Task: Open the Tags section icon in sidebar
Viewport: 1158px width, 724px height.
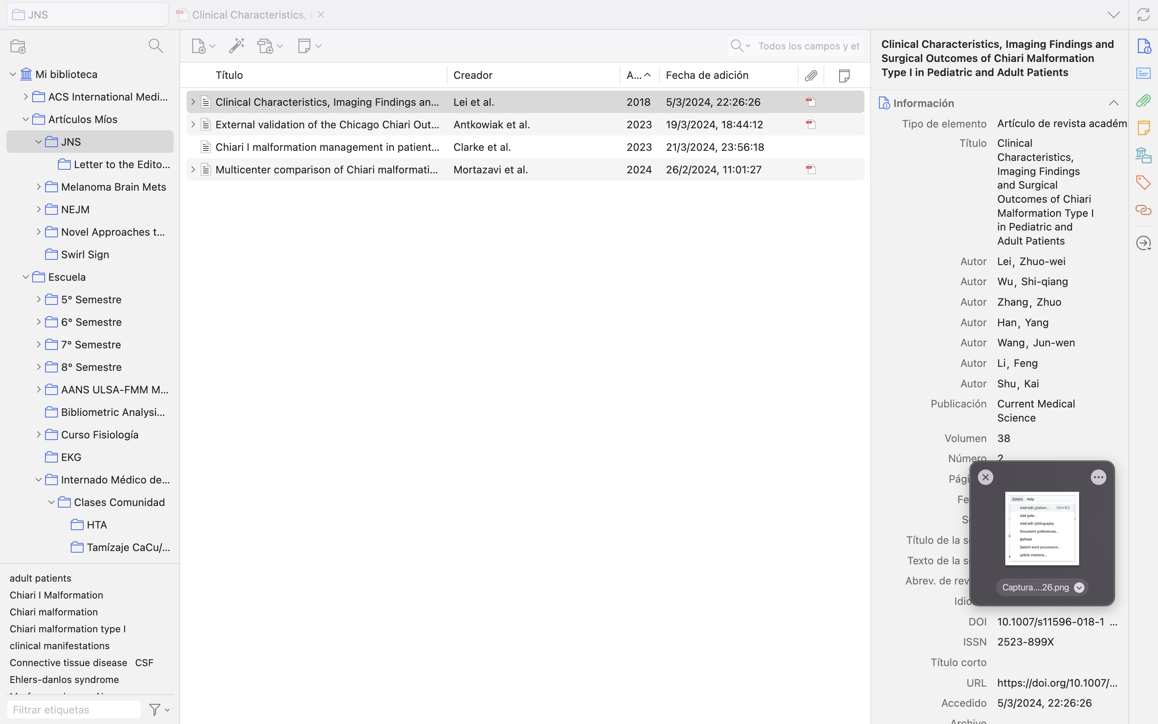Action: click(1143, 183)
